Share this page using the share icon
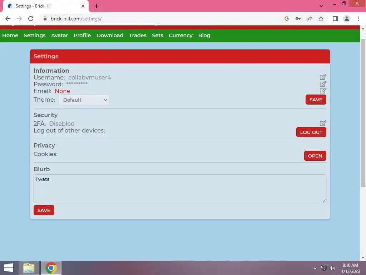 310,19
